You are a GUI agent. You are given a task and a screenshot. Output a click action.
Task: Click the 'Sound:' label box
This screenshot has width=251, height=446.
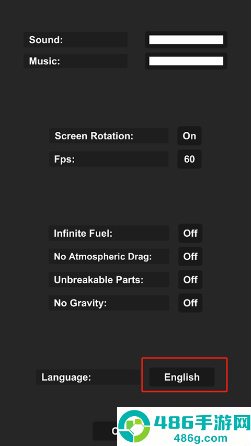(x=75, y=40)
